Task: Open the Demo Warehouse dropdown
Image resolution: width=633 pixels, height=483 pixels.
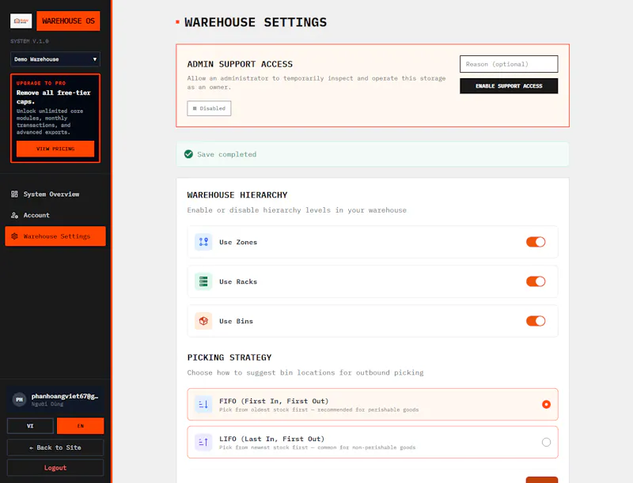Action: (55, 59)
